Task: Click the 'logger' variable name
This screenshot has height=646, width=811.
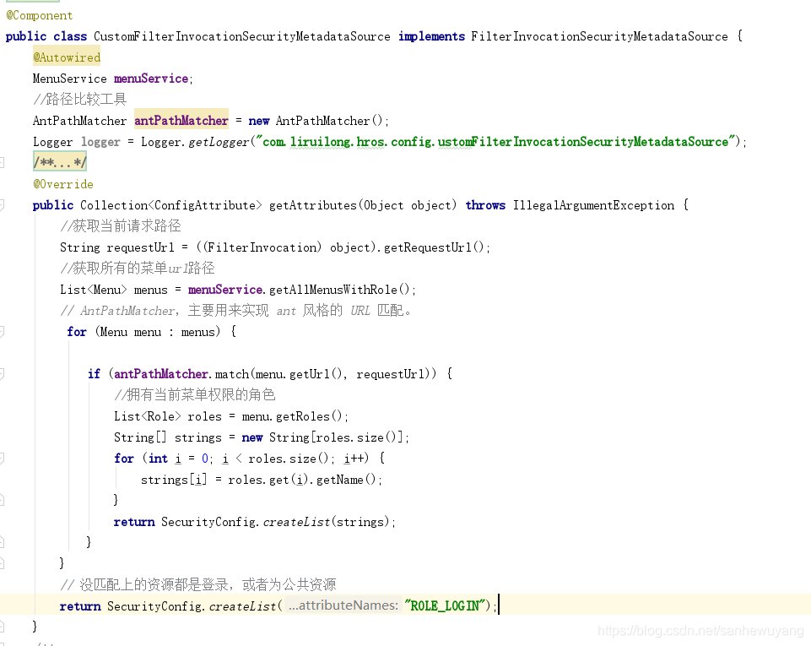Action: coord(100,142)
